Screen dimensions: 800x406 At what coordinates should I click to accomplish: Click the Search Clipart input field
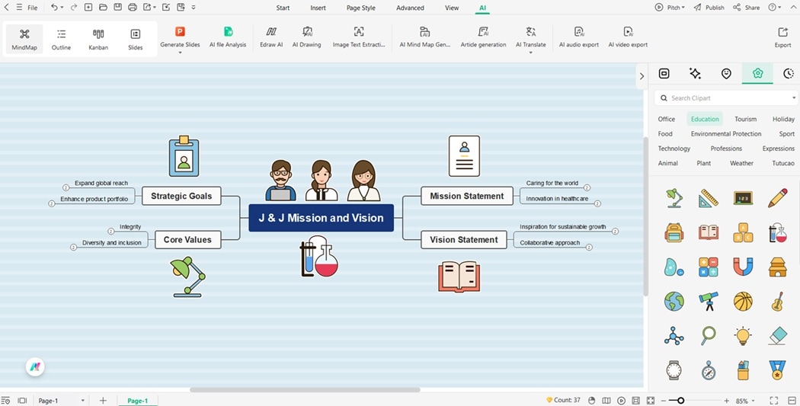click(726, 98)
